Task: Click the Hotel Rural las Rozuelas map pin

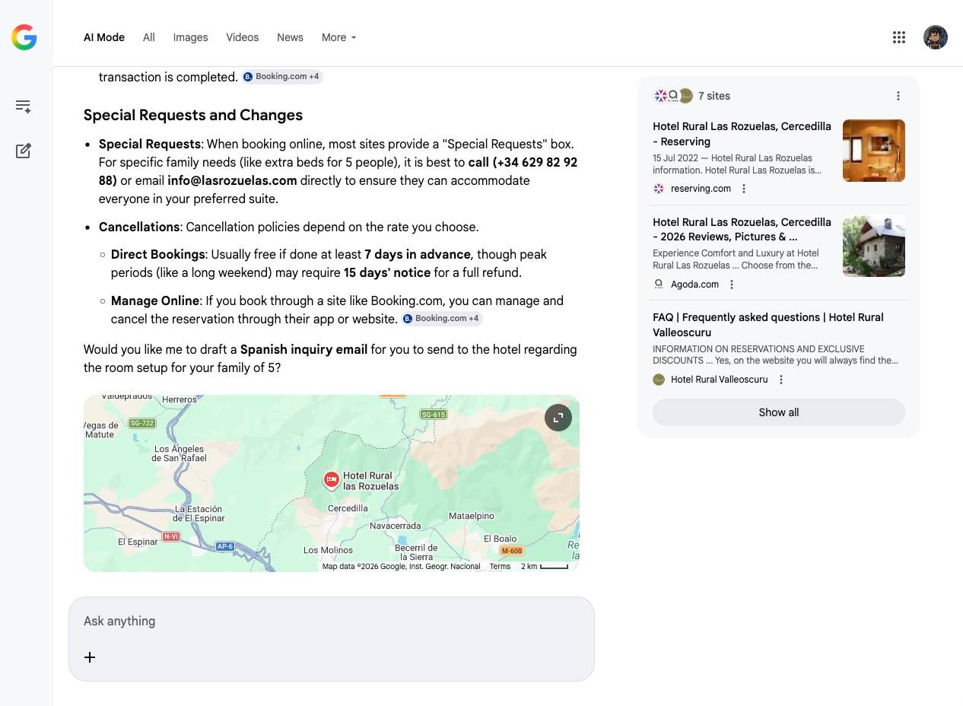Action: 331,479
